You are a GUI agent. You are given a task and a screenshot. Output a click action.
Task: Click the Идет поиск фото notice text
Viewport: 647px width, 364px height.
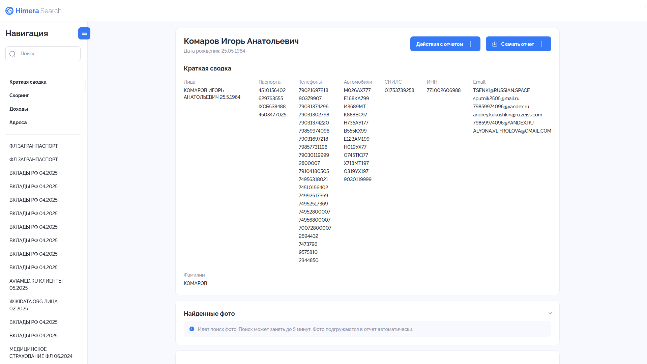[305, 329]
